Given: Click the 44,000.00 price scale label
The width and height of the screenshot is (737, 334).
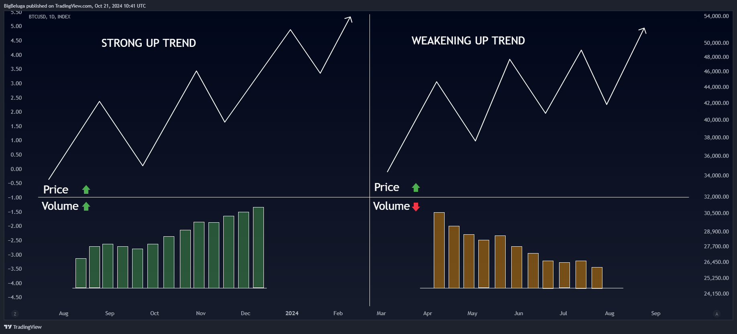Looking at the screenshot, I should [x=716, y=87].
